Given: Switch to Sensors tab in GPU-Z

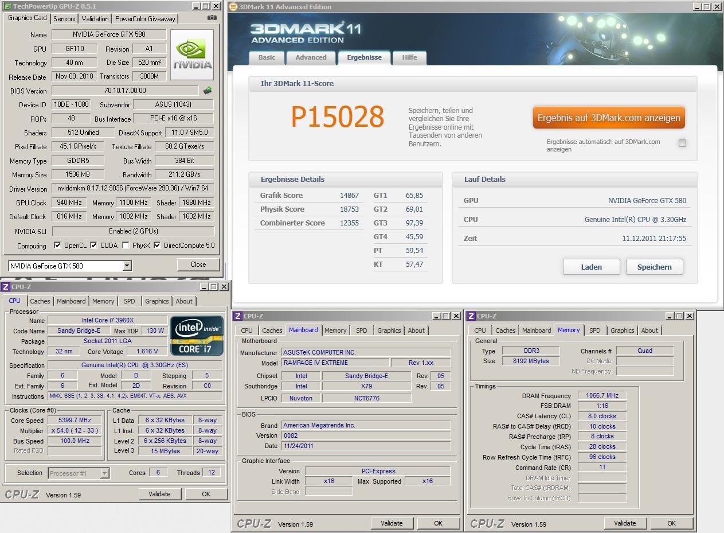Looking at the screenshot, I should (x=64, y=18).
